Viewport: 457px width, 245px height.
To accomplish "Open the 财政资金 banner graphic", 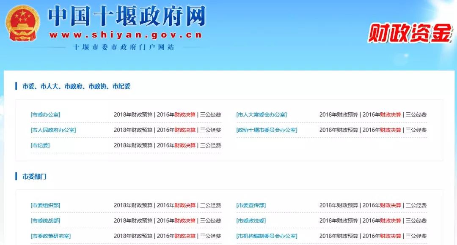I will click(410, 33).
